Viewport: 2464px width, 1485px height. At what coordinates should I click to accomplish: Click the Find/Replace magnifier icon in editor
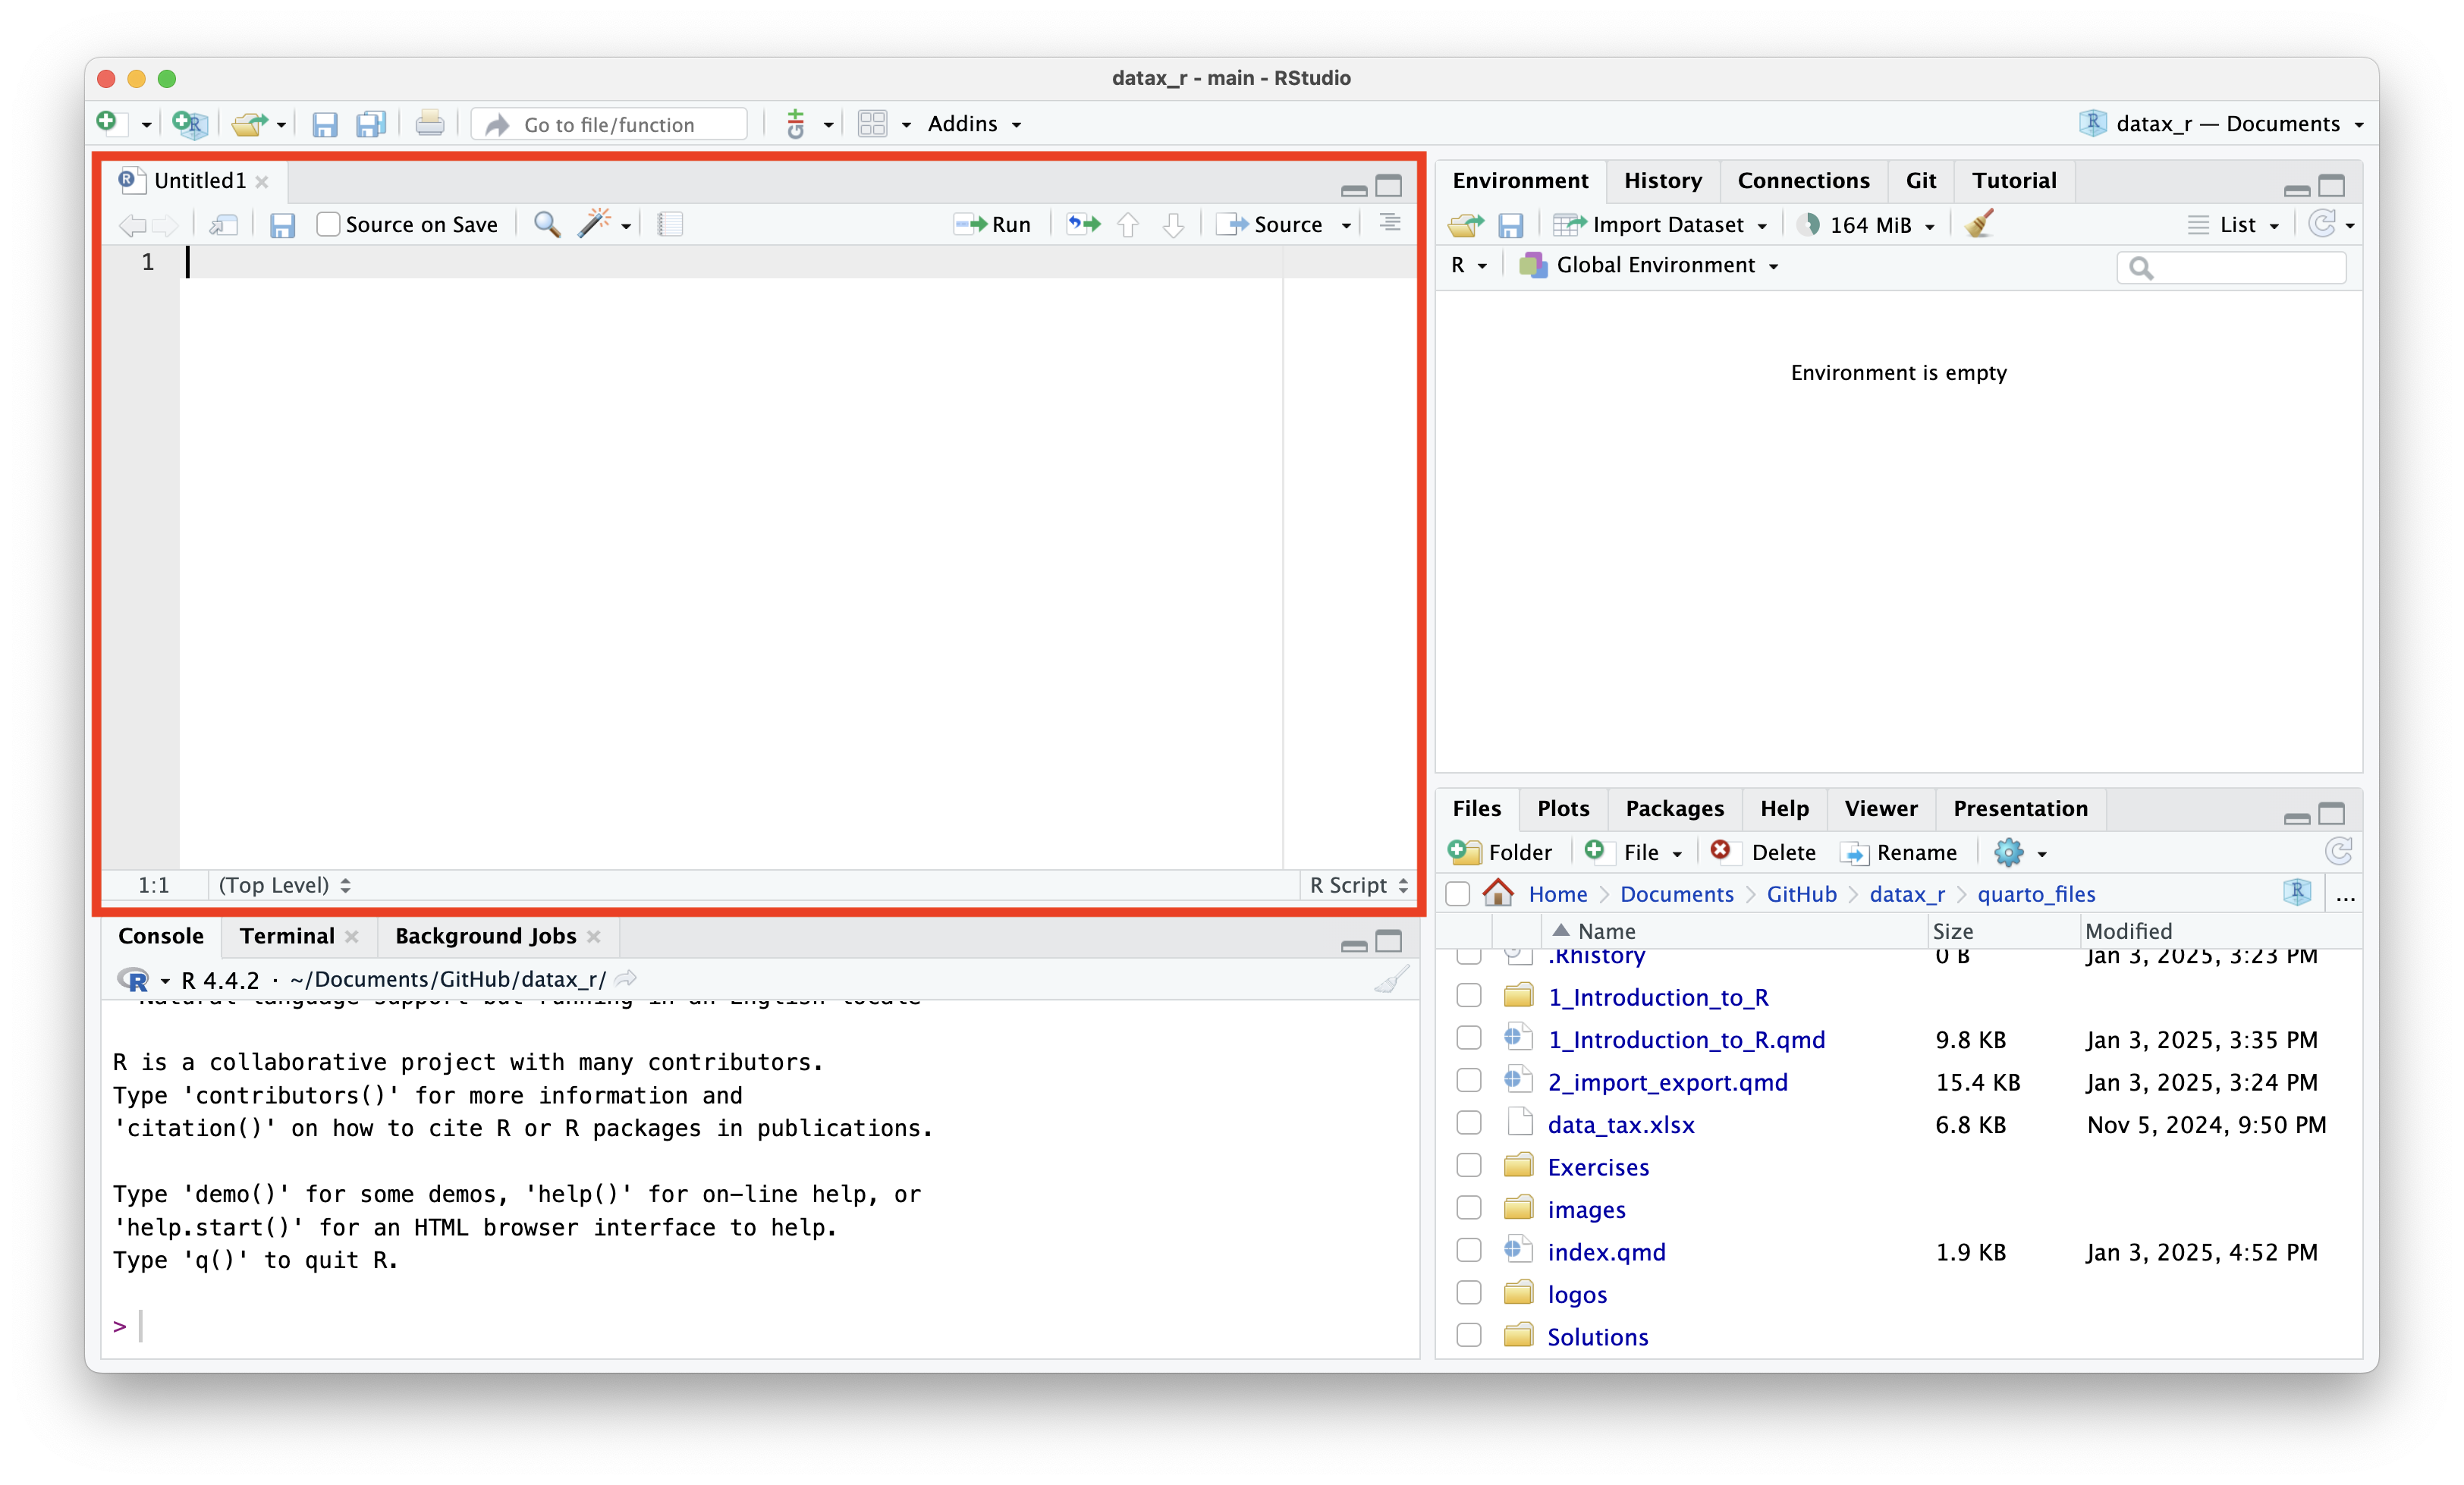pos(546,224)
